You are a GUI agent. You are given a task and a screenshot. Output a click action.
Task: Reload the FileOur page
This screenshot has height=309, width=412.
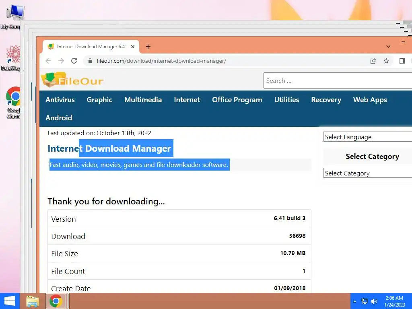(x=74, y=61)
